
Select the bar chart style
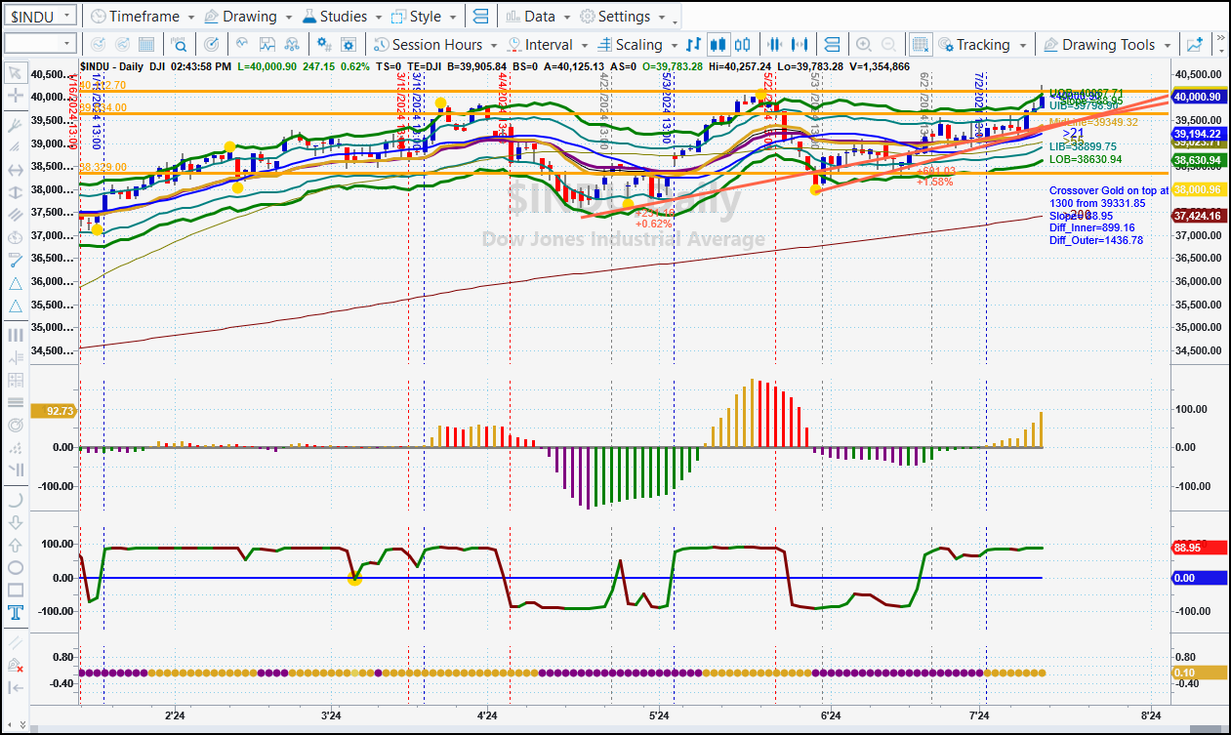point(694,44)
